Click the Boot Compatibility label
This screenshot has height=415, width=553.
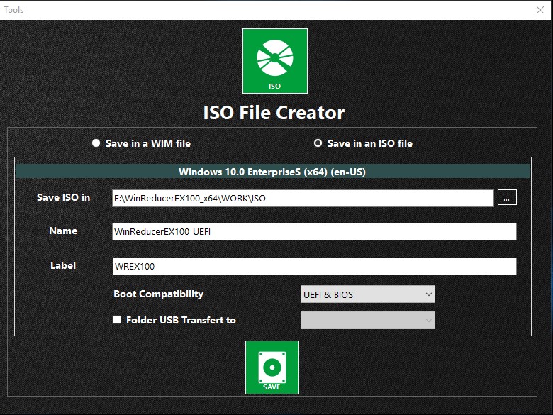158,294
